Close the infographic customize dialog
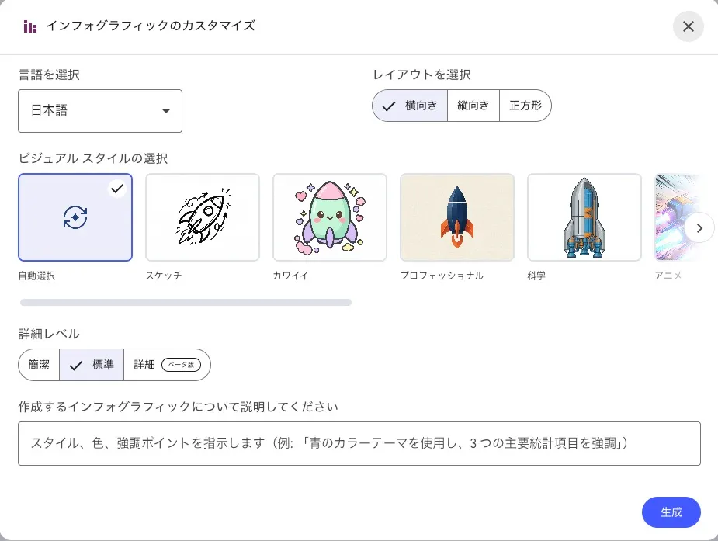 [x=689, y=26]
